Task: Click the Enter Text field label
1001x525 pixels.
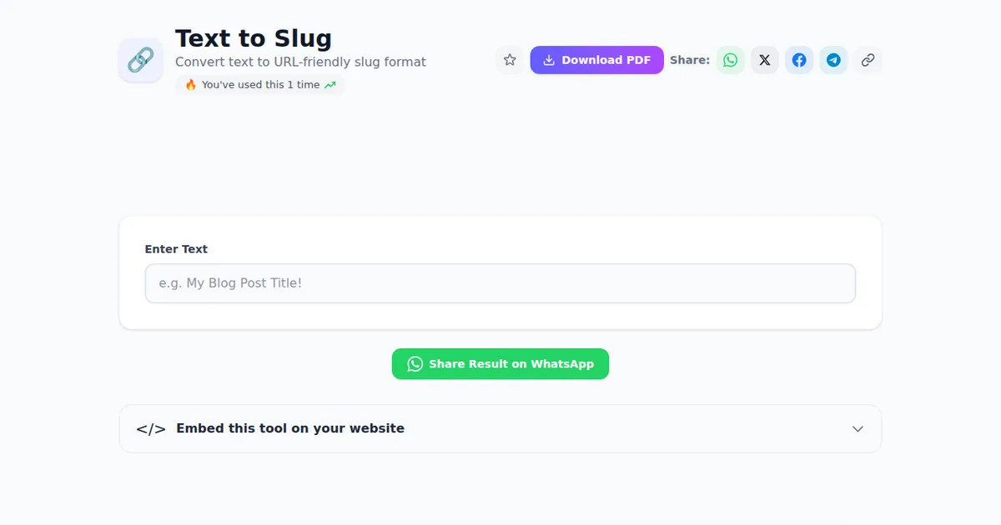Action: (176, 249)
